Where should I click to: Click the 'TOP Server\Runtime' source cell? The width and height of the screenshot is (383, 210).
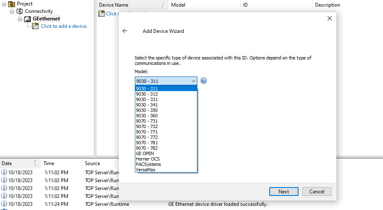tap(107, 204)
